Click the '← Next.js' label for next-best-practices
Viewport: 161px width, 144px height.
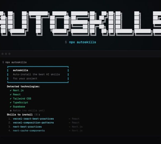(76, 127)
